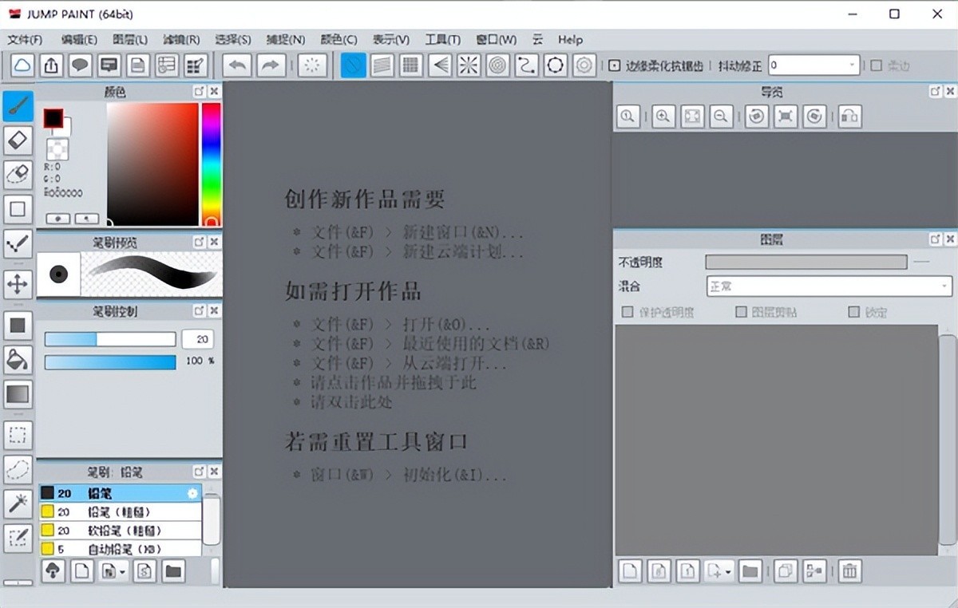Toggle the 图层剪贴 checkbox
958x608 pixels.
pos(740,312)
